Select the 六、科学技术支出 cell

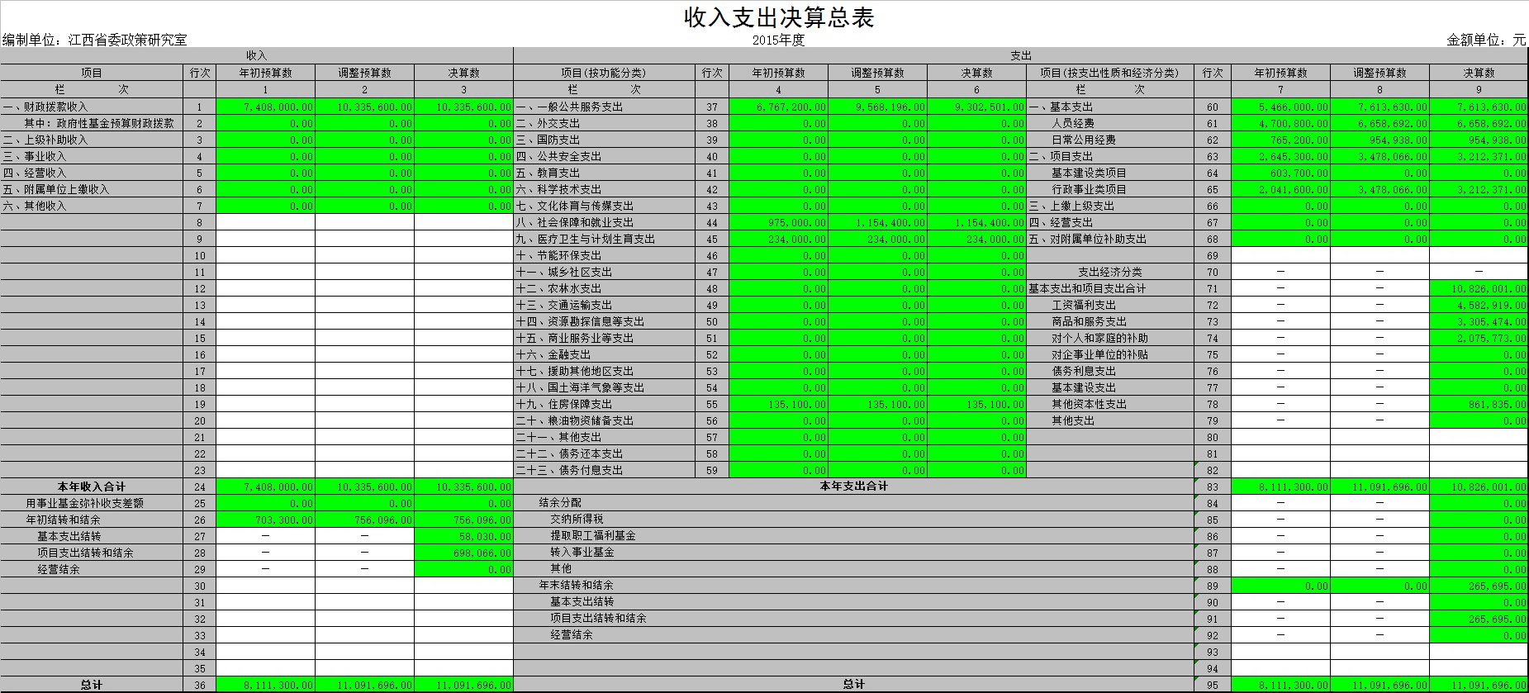[x=604, y=189]
